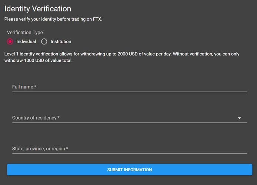
Task: Click the Identity Verification heading
Action: point(38,9)
